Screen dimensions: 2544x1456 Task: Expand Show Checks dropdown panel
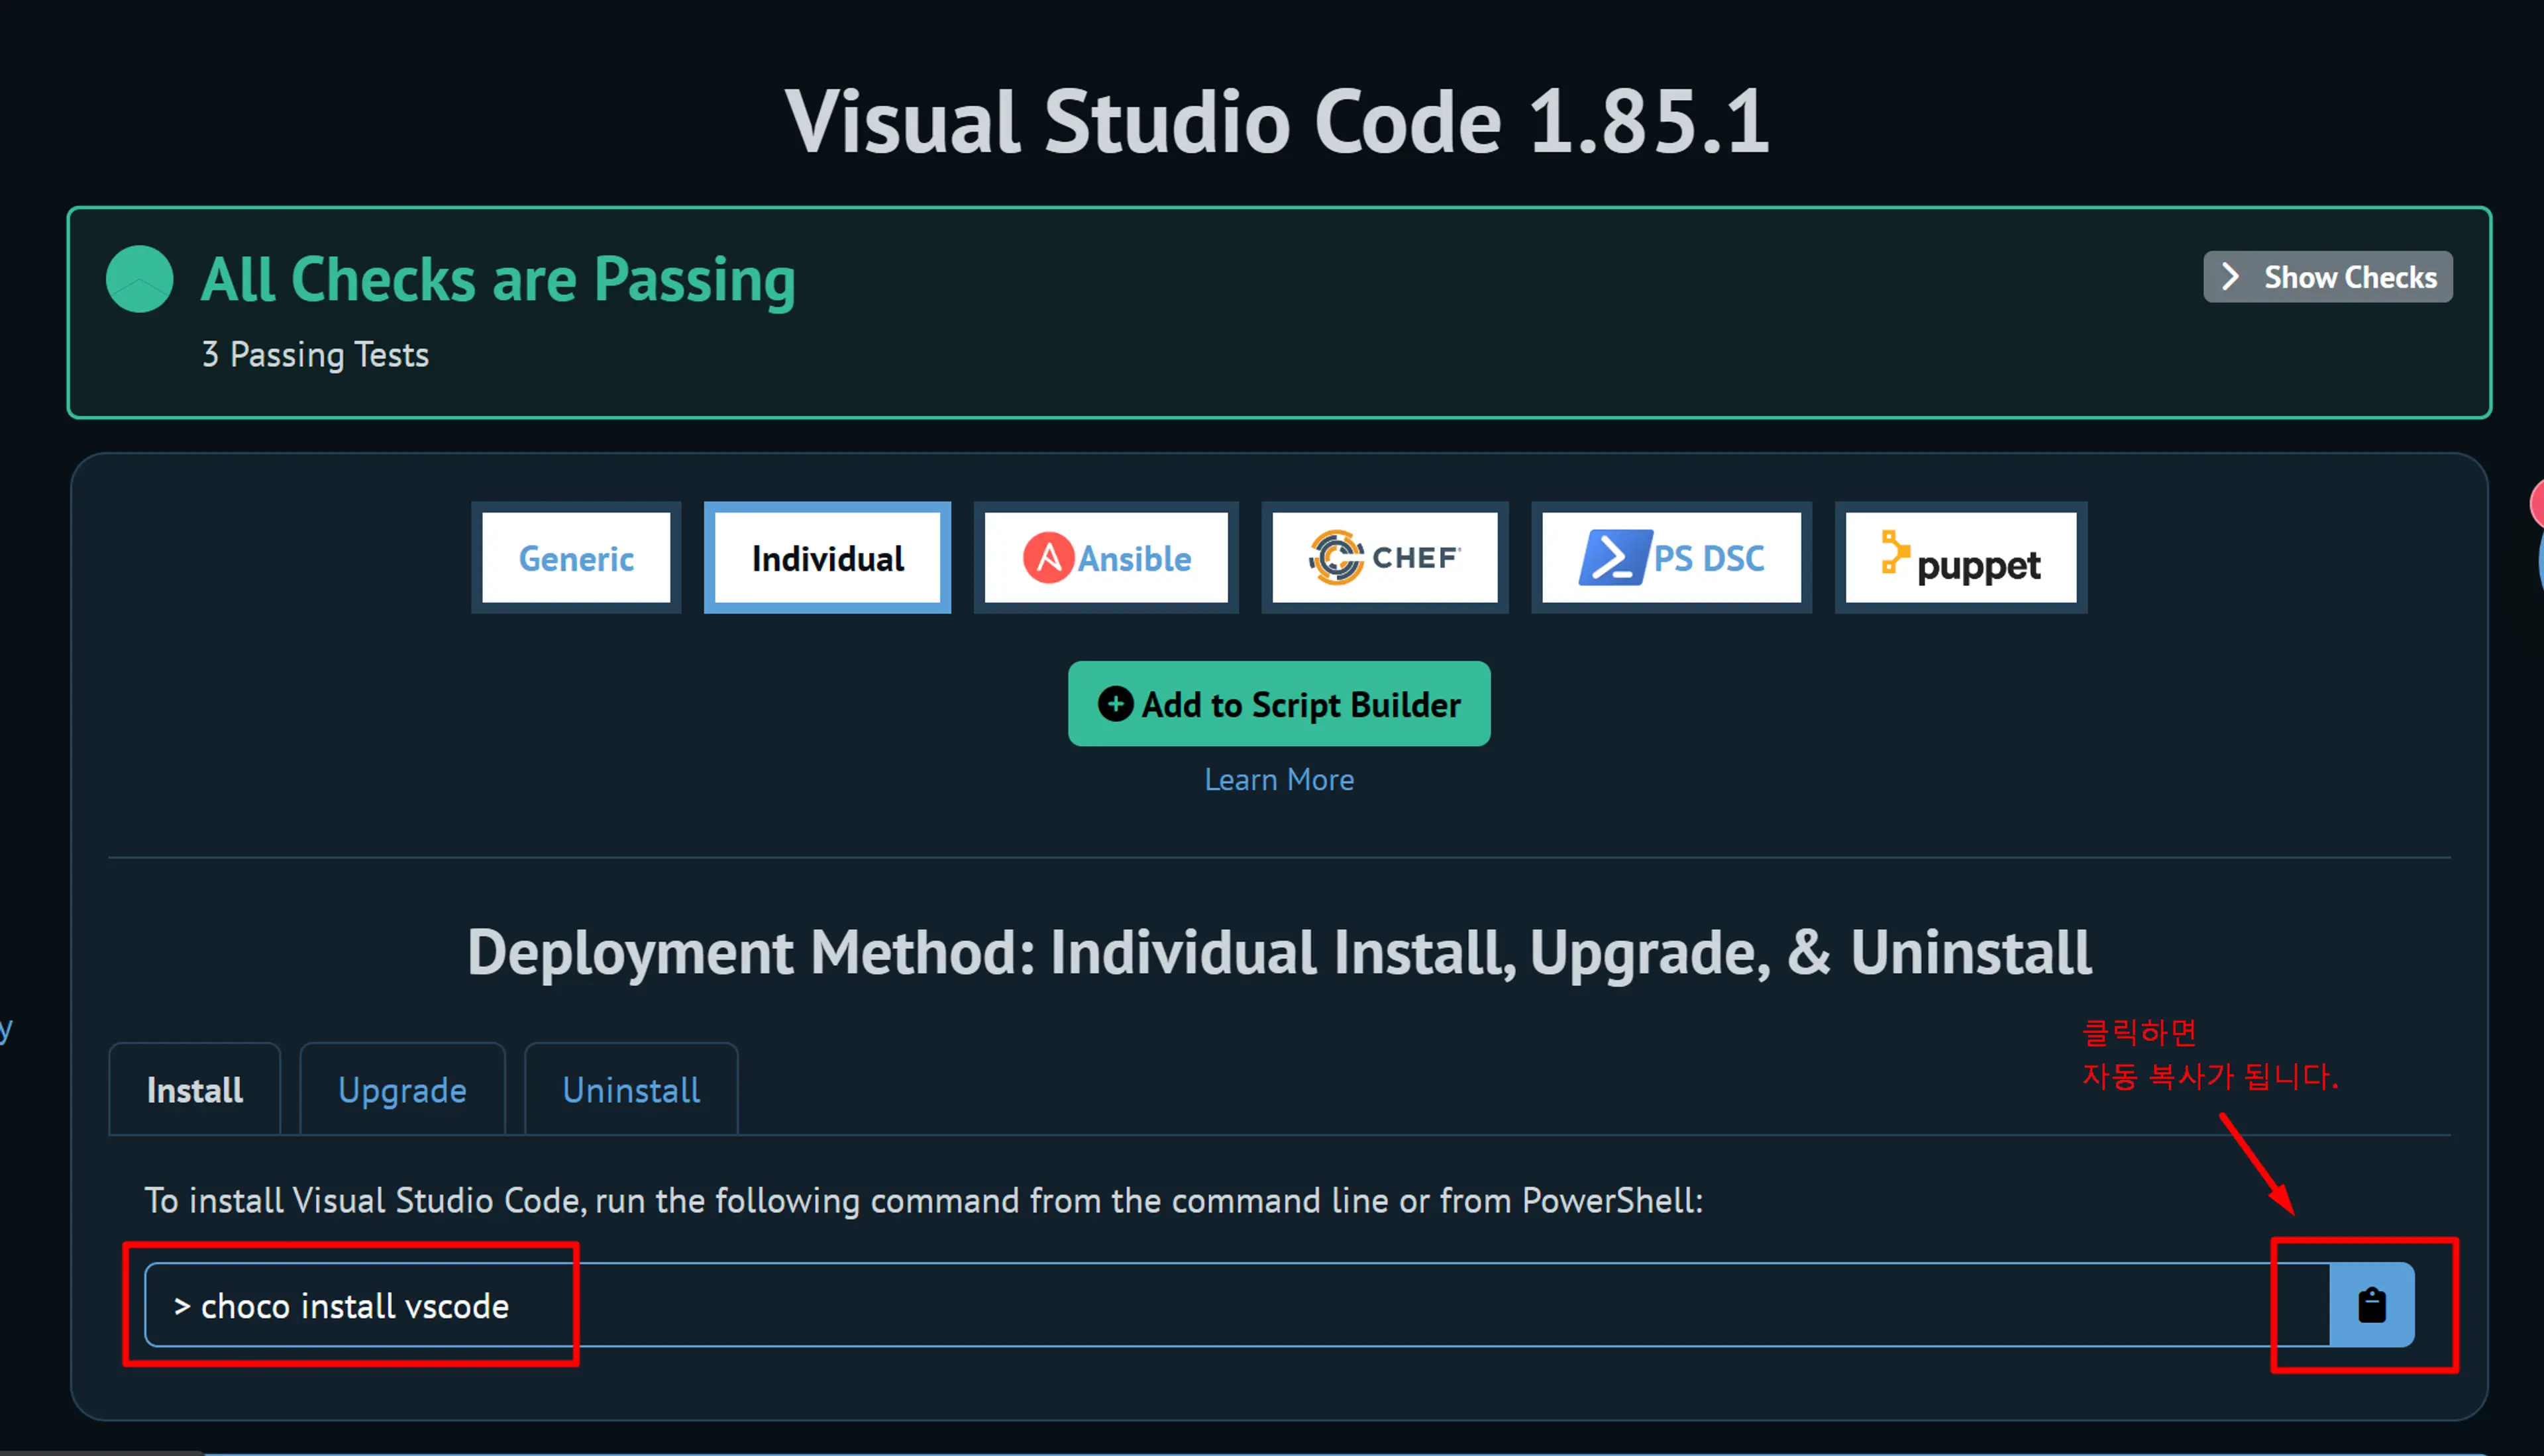pyautogui.click(x=2325, y=276)
